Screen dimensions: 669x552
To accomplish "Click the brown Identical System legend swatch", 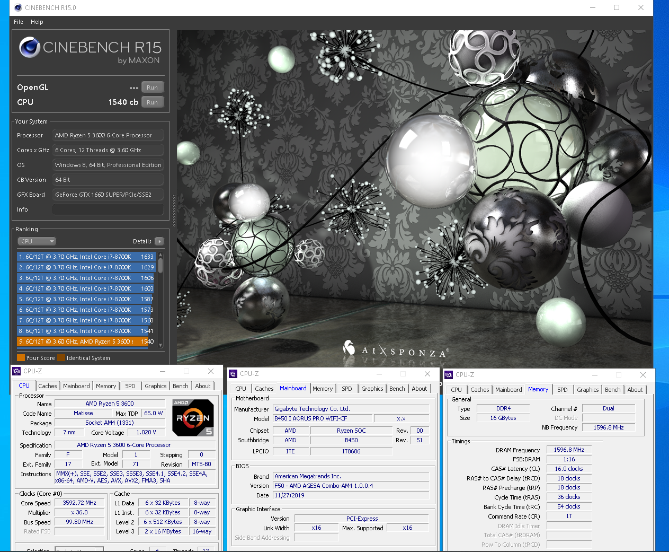I will coord(61,358).
